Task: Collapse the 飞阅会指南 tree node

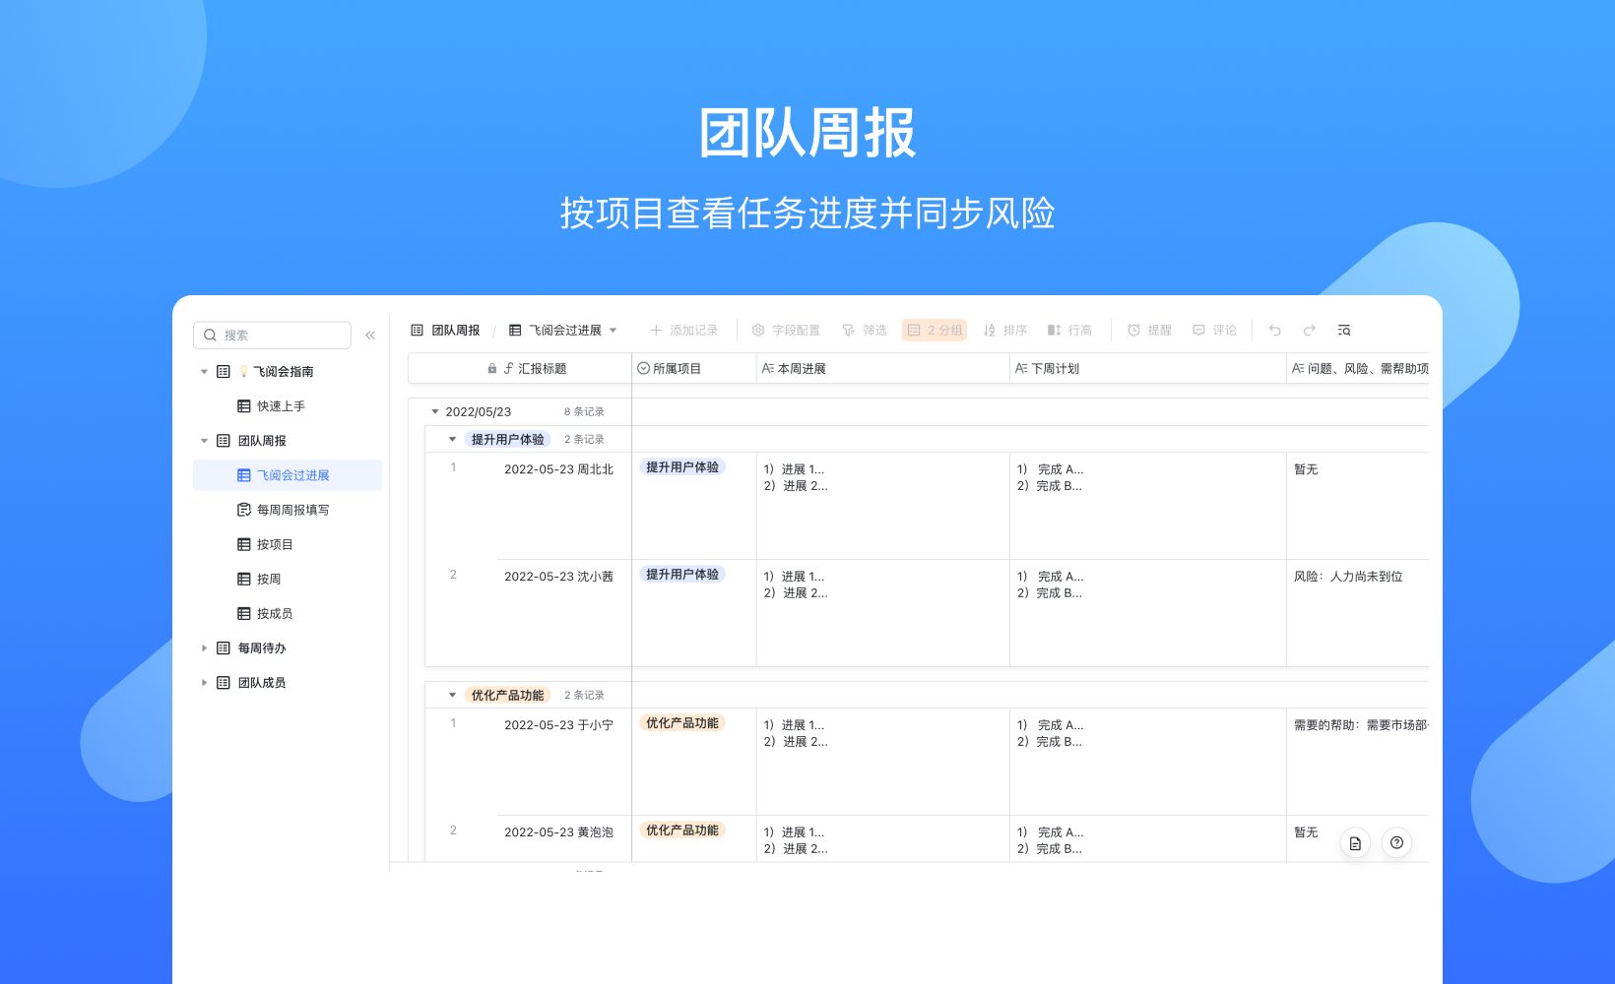Action: 204,372
